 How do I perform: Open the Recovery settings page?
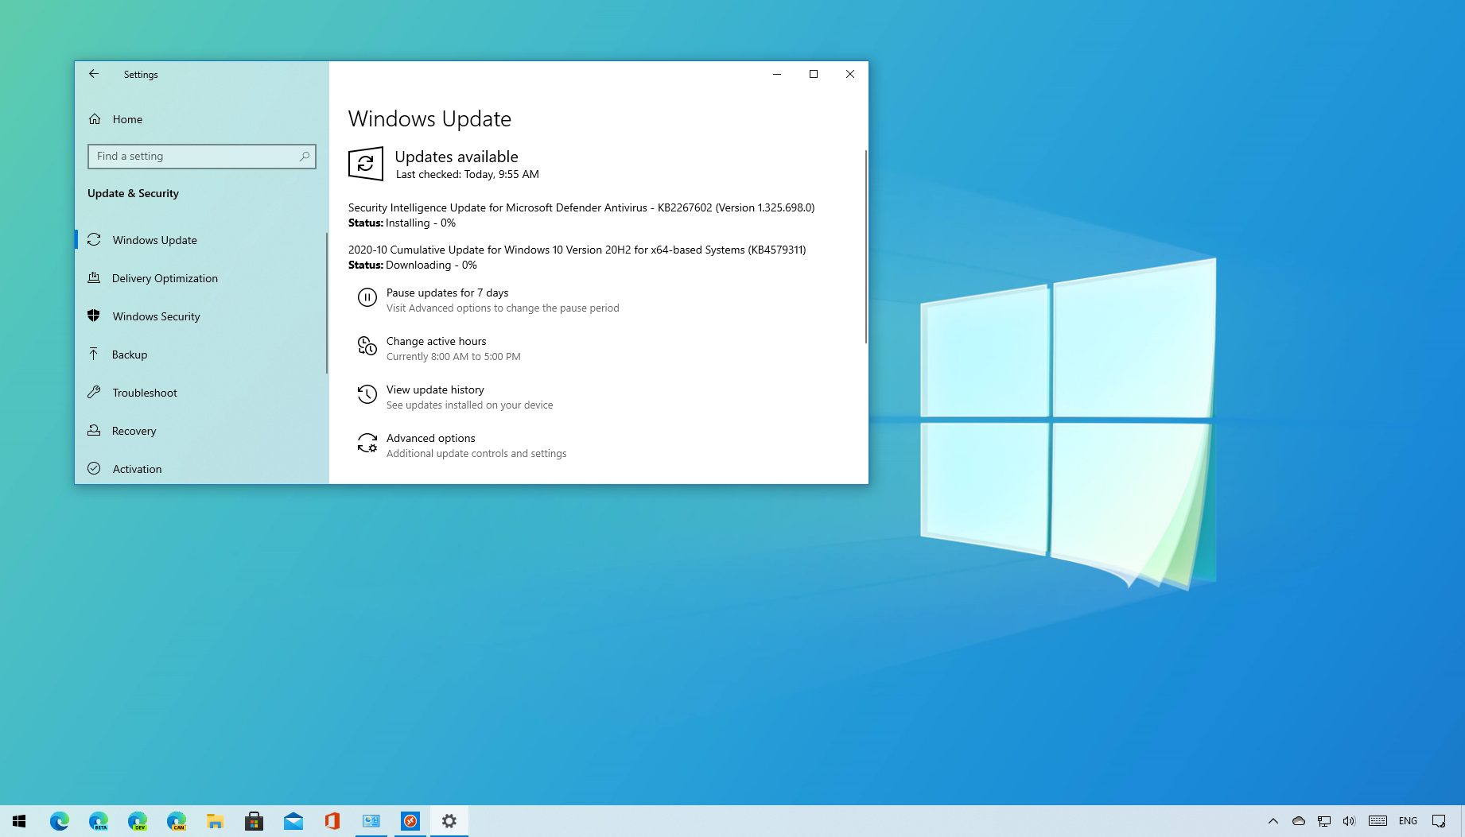pyautogui.click(x=200, y=431)
